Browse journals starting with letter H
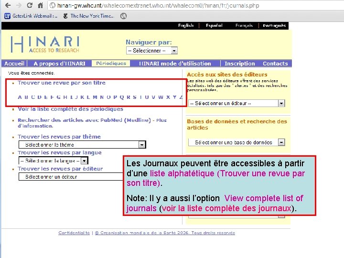 coord(65,97)
